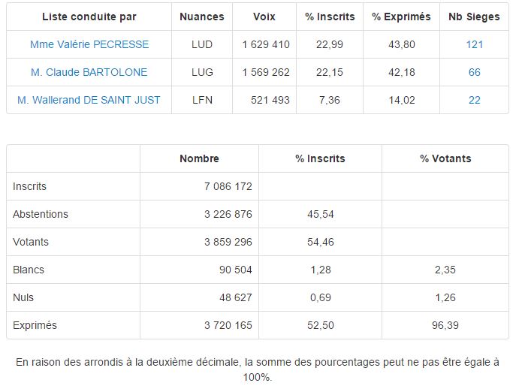
Task: Click the "Voix" column header
Action: tap(264, 17)
